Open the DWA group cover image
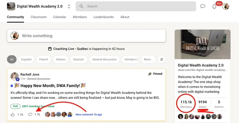 203,44
